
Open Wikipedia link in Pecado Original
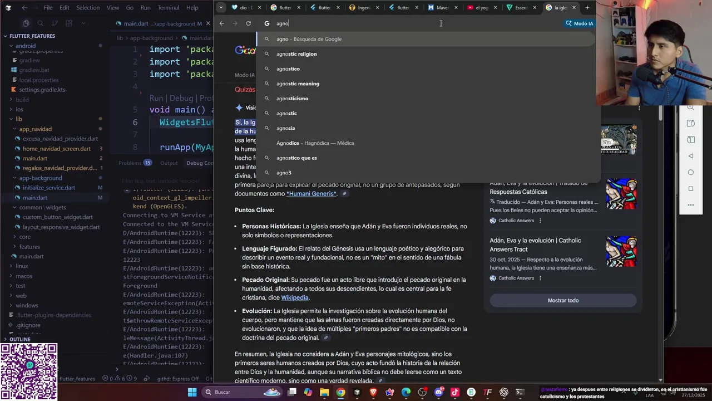click(295, 298)
